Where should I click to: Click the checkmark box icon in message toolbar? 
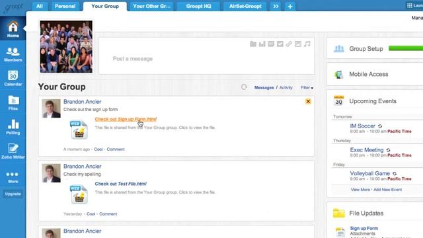[x=280, y=44]
